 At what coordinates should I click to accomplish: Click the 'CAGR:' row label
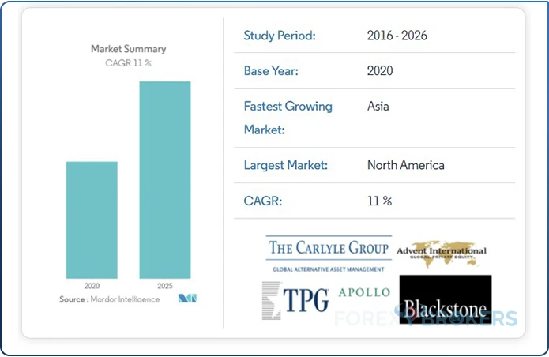tap(262, 201)
